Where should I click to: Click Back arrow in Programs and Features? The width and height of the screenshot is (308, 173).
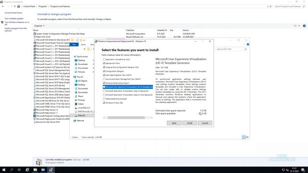click(x=3, y=6)
